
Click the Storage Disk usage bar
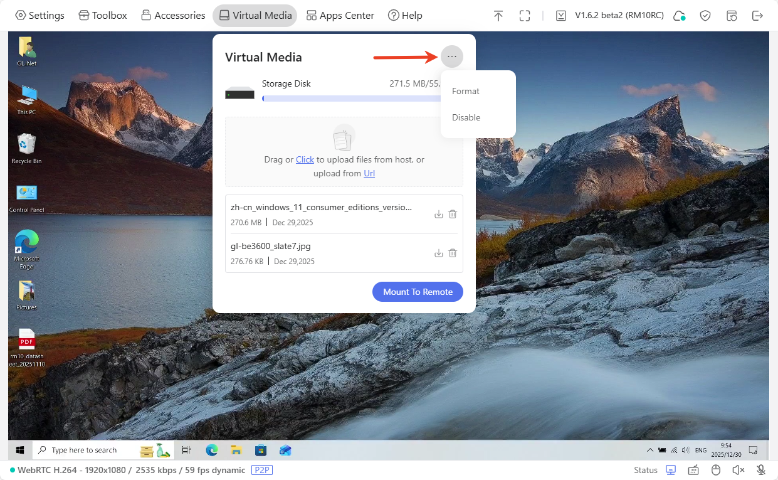click(351, 99)
